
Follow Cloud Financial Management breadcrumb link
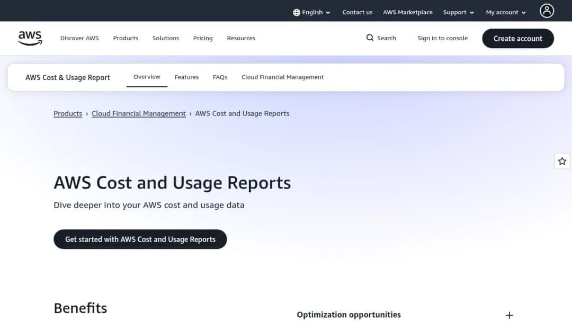click(139, 113)
